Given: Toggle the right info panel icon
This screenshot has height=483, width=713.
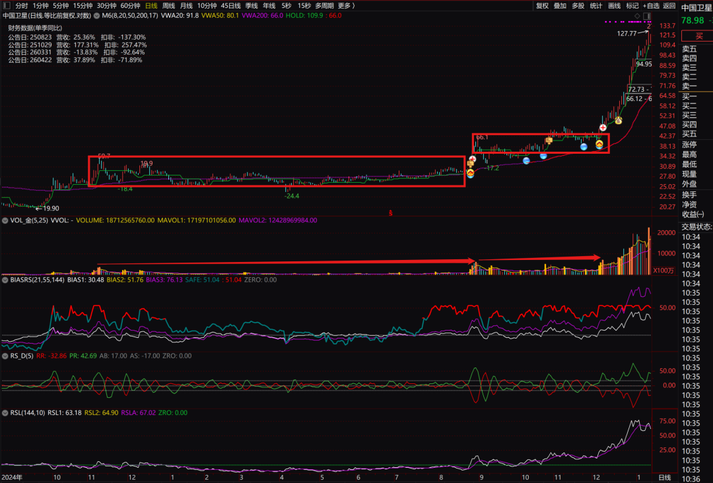Looking at the screenshot, I should click(646, 16).
